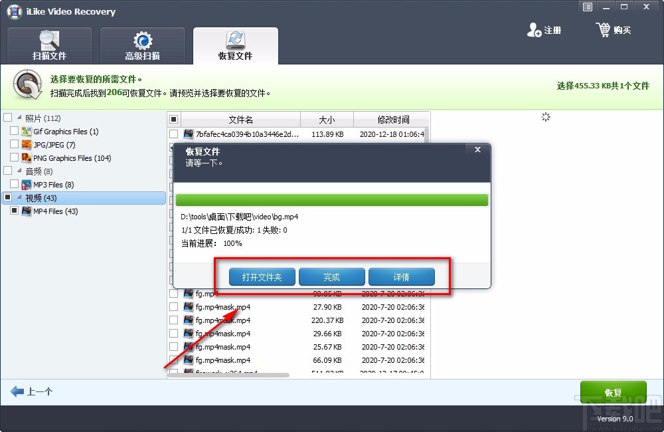Click the 购买 shopping cart icon

(x=603, y=29)
